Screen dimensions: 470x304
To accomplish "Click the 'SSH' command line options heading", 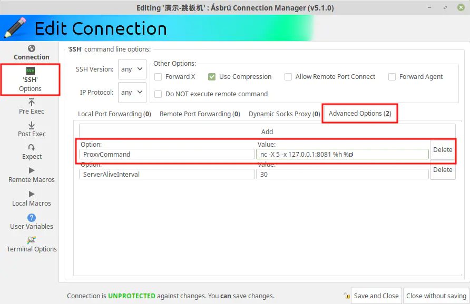I will [x=109, y=49].
